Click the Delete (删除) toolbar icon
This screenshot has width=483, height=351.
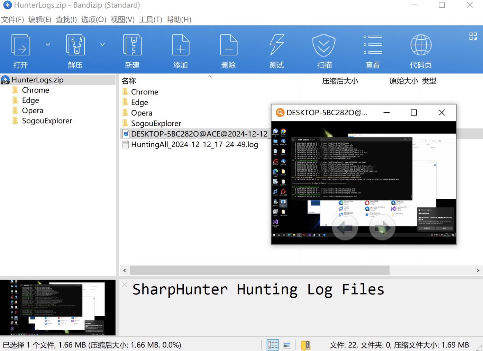(x=229, y=45)
